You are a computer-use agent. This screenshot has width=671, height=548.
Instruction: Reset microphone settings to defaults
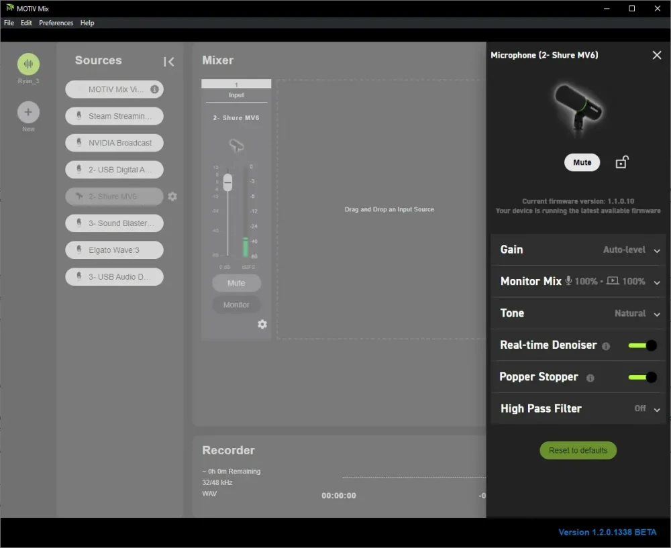click(578, 451)
